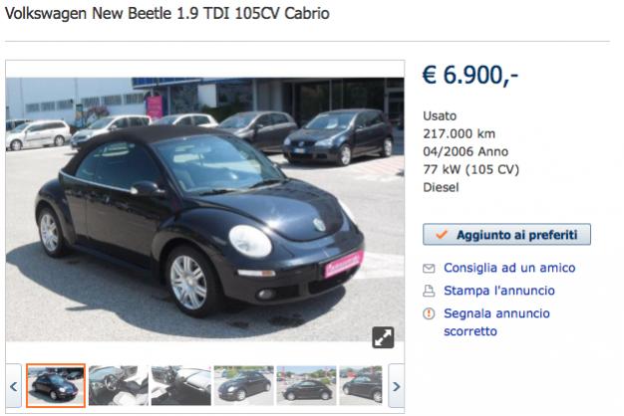This screenshot has height=416, width=624.
Task: Select the third thumbnail showing seats
Action: 181,386
